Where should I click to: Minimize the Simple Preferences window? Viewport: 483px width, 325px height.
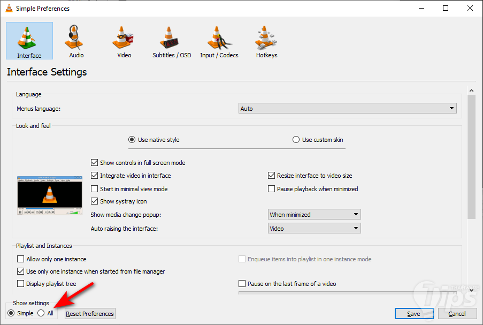click(421, 8)
